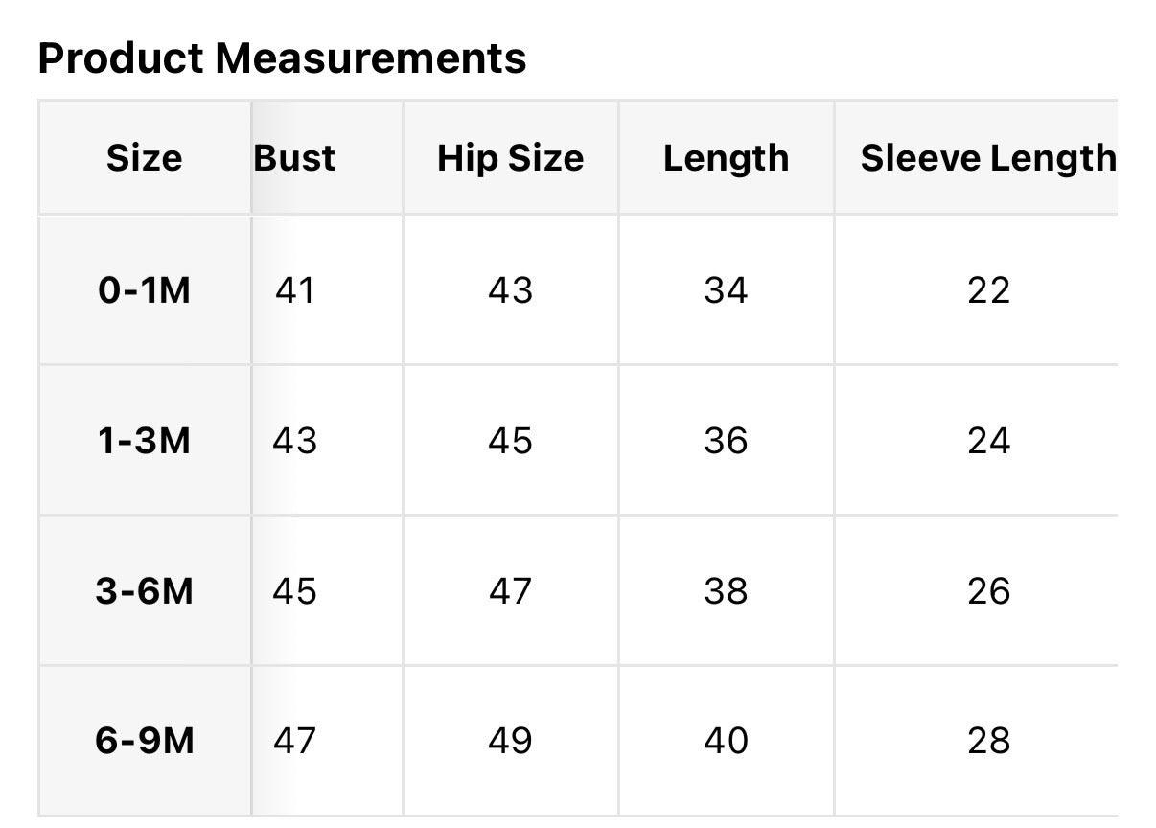Click bust value 47 for 6-9M
Screen dimensions: 1156x828
(294, 741)
